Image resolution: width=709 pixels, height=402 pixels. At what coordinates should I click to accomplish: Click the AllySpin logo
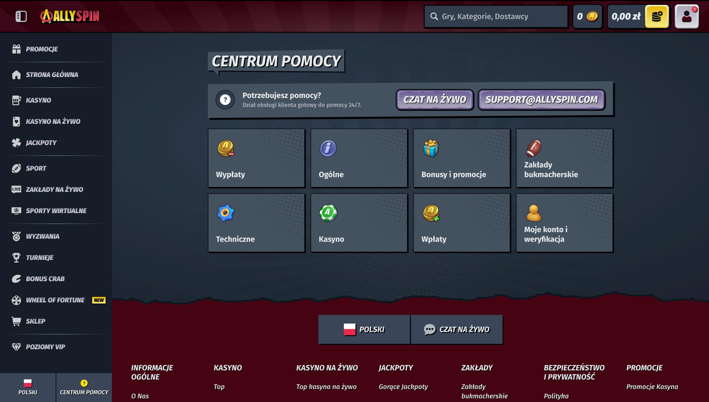[x=70, y=16]
